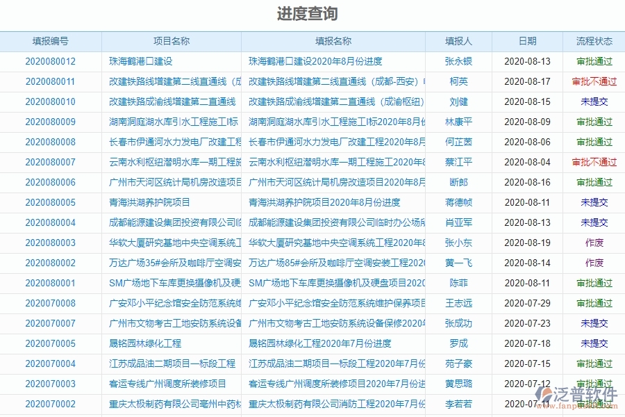Open project 晟铭园林绿化工程
The image size is (625, 417).
[143, 343]
